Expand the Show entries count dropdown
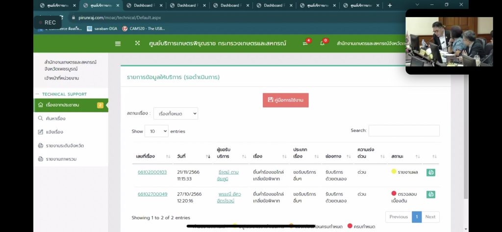 pyautogui.click(x=156, y=131)
